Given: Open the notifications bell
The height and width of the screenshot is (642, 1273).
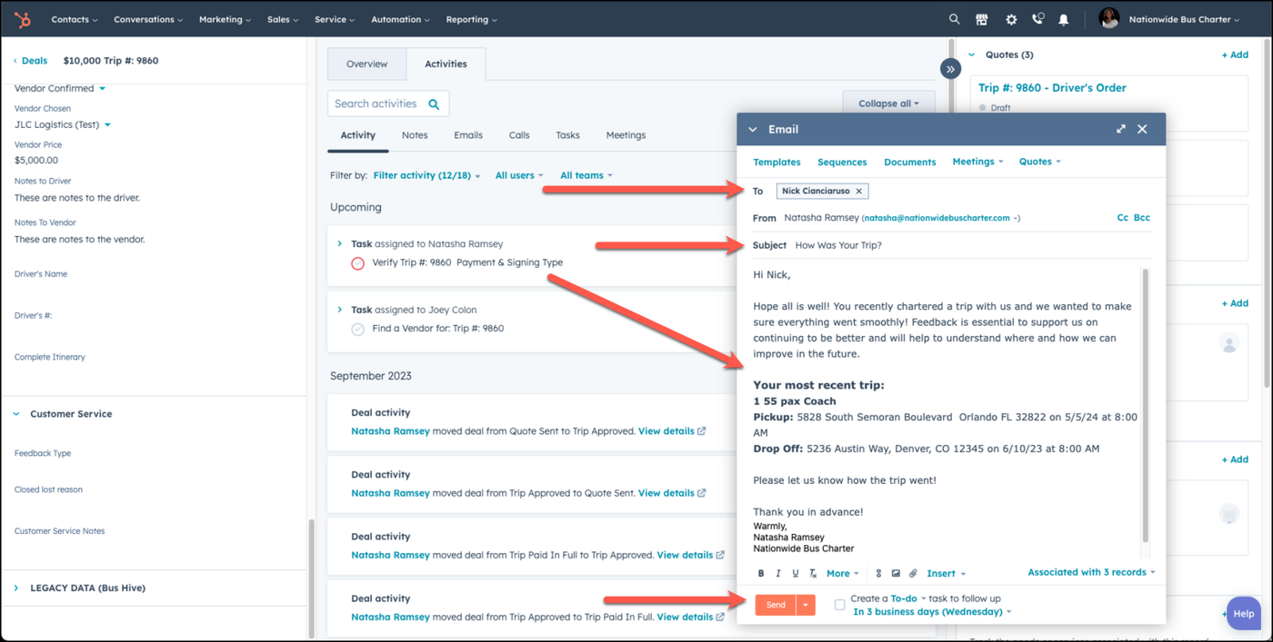Looking at the screenshot, I should point(1063,19).
